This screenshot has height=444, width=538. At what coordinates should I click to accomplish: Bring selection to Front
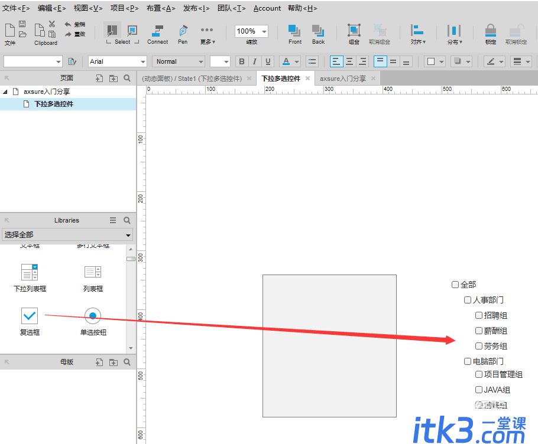click(x=295, y=34)
